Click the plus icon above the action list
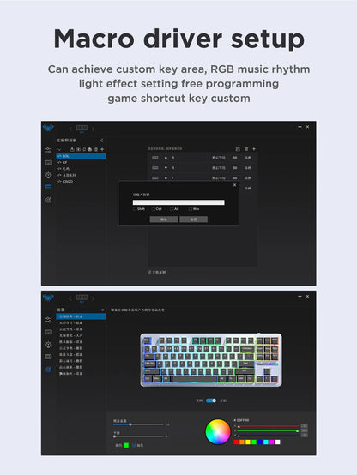 coord(254,149)
